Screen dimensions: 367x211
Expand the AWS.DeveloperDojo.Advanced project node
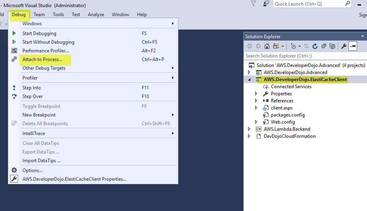(x=249, y=72)
